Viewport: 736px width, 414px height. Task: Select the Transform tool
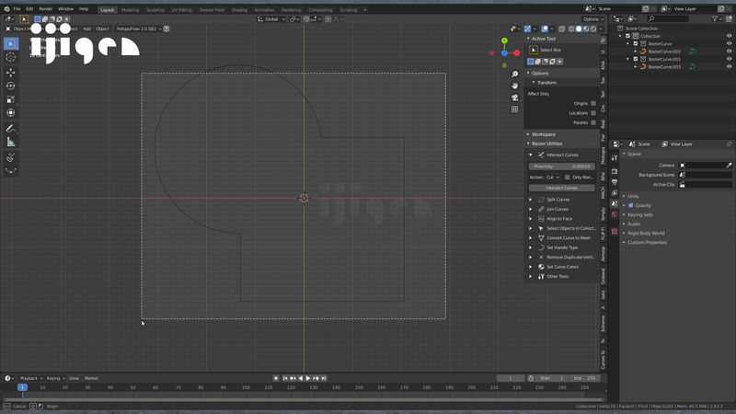[11, 113]
